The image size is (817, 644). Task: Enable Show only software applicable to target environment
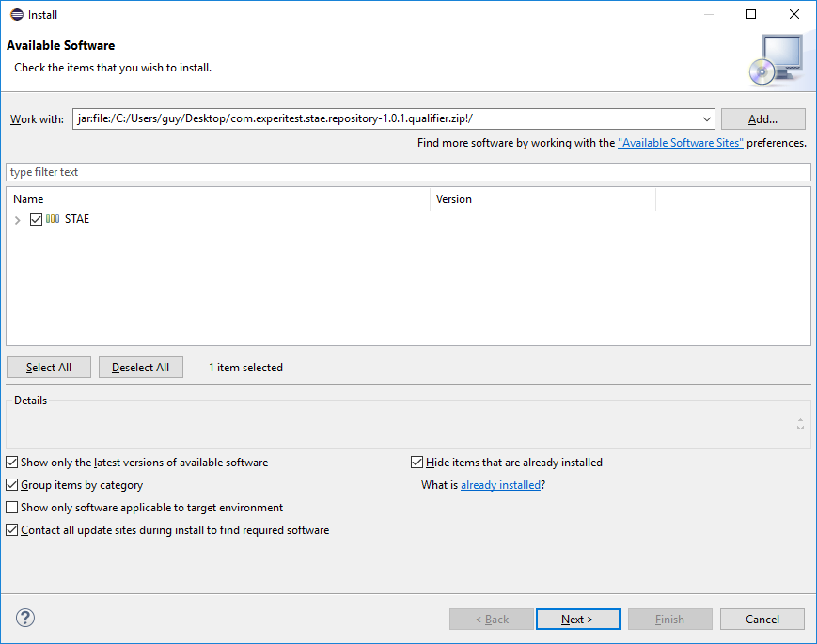pyautogui.click(x=12, y=507)
